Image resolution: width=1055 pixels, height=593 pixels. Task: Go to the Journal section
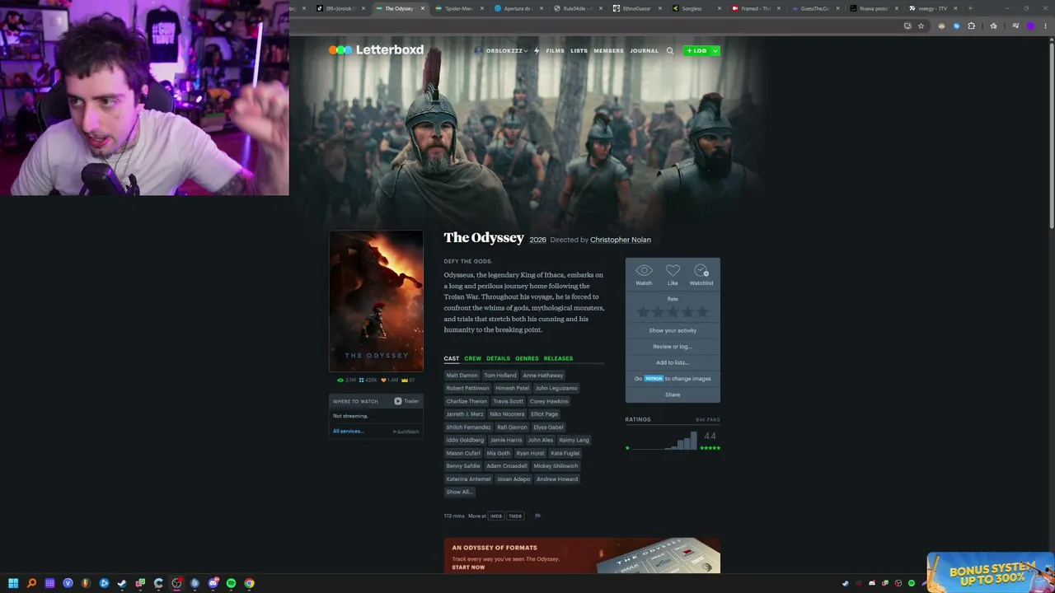644,51
